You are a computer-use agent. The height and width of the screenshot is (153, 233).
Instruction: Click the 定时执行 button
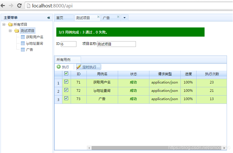tap(88, 67)
